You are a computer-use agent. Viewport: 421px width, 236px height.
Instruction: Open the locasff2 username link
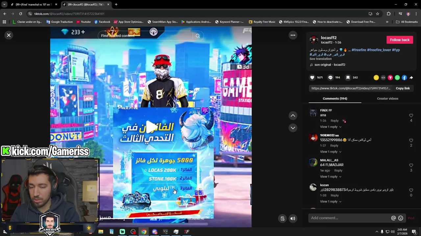(x=329, y=38)
